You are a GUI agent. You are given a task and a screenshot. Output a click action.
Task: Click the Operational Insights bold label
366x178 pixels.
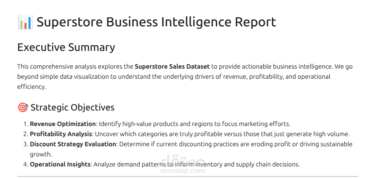click(60, 165)
